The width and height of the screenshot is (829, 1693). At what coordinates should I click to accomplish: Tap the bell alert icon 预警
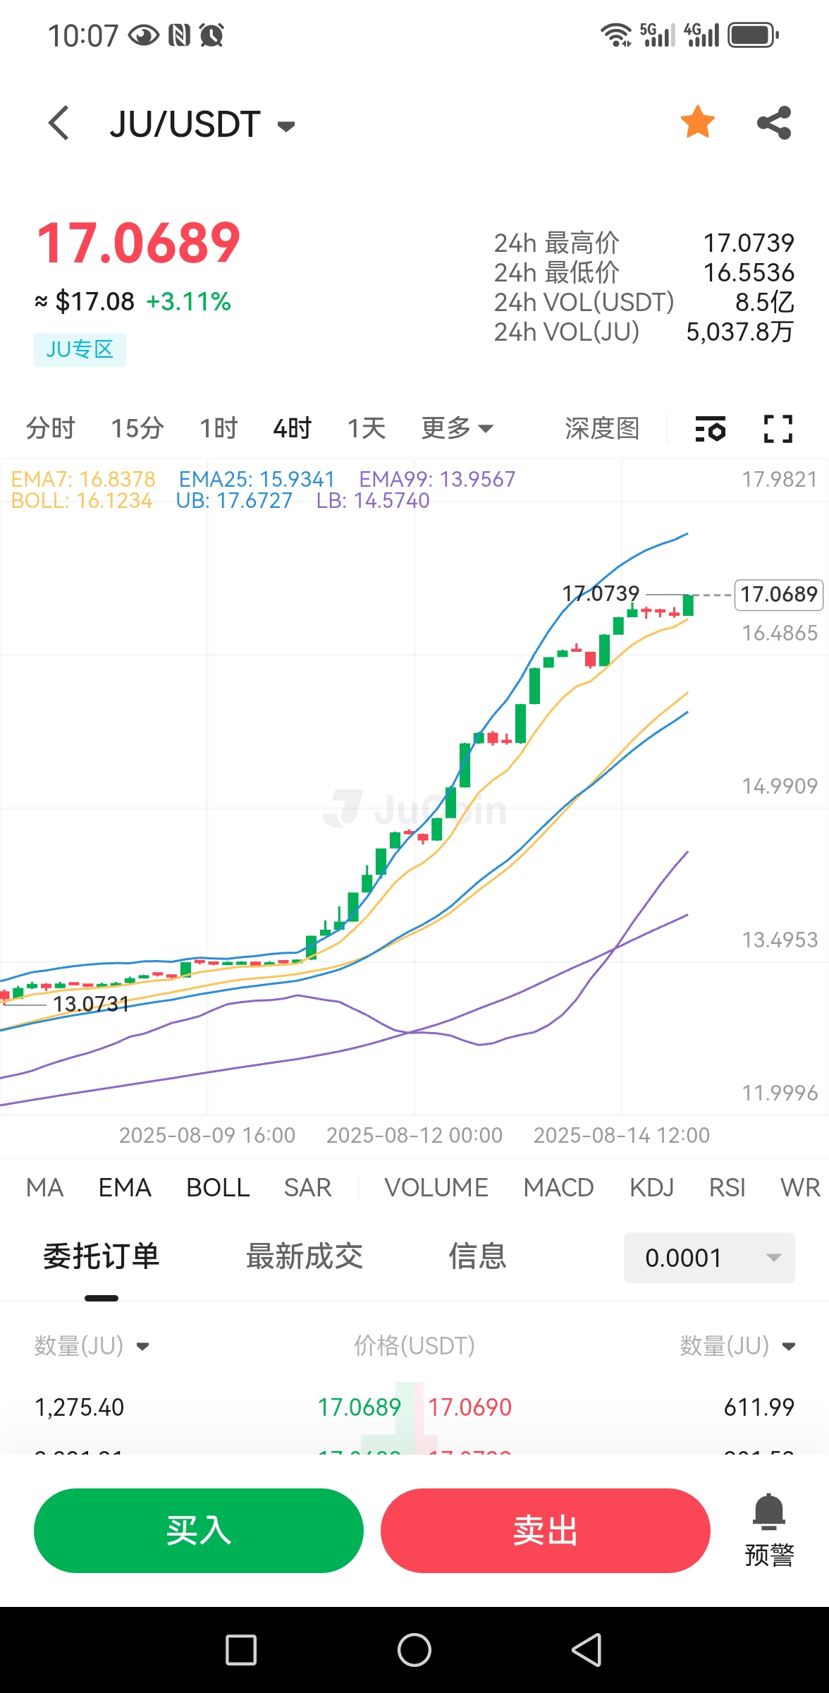point(769,1530)
